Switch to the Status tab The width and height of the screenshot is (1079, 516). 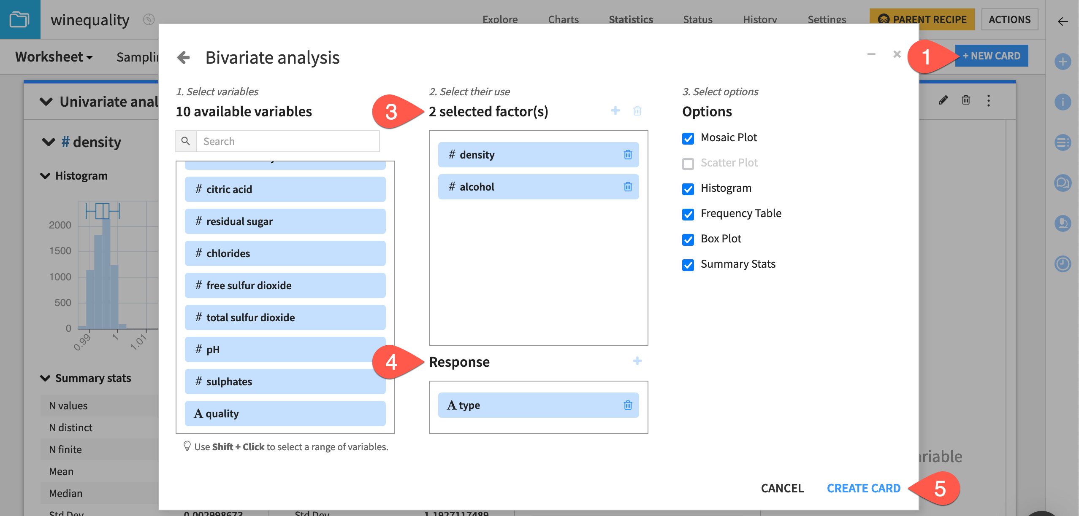point(697,19)
